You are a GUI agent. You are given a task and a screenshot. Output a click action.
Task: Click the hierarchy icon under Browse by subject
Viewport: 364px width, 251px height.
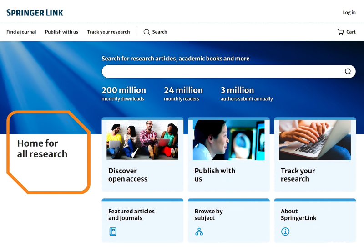199,231
